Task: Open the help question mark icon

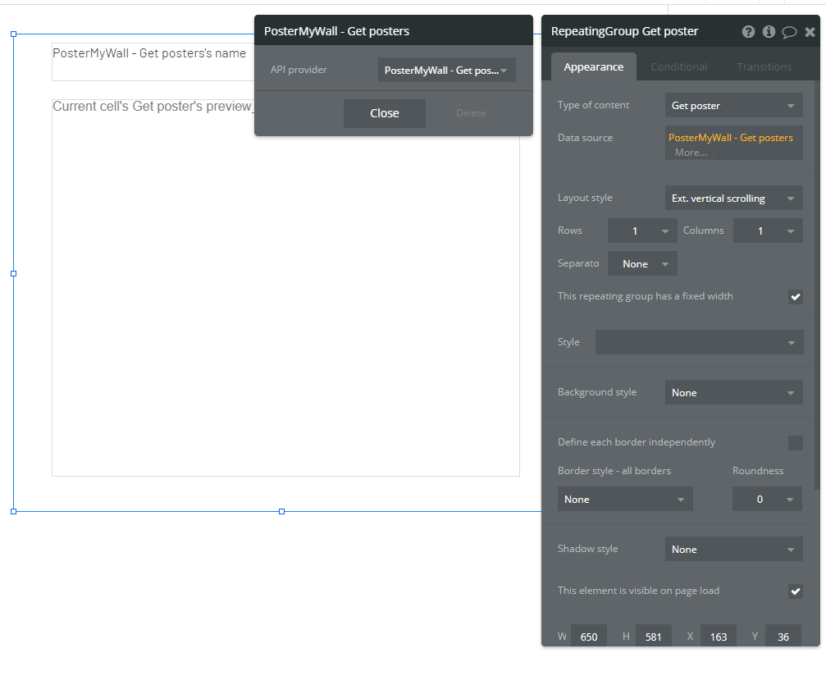Action: [748, 32]
